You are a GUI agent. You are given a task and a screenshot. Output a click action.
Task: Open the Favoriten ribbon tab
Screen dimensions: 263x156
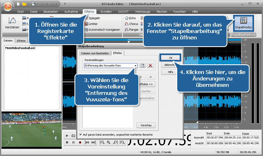(180, 12)
